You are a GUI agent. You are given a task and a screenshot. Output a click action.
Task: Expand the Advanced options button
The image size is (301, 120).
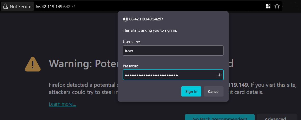pyautogui.click(x=277, y=118)
